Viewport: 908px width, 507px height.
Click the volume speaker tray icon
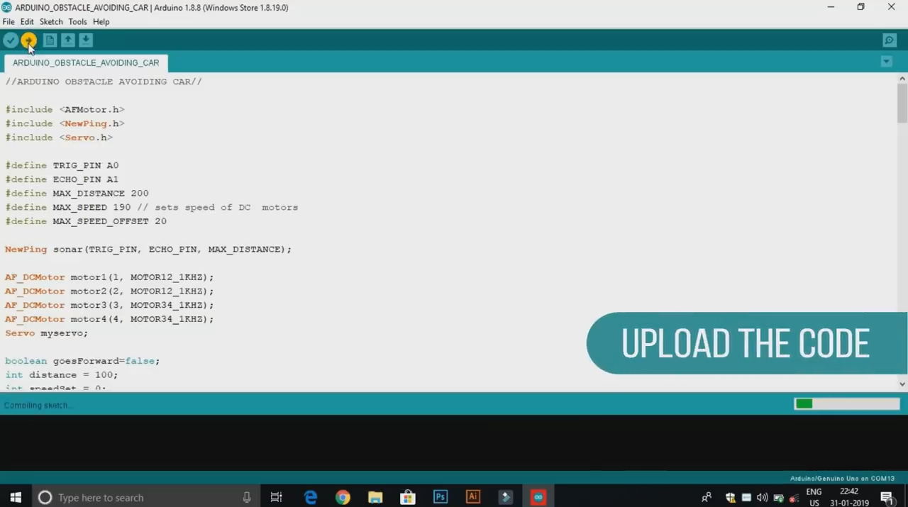point(762,498)
